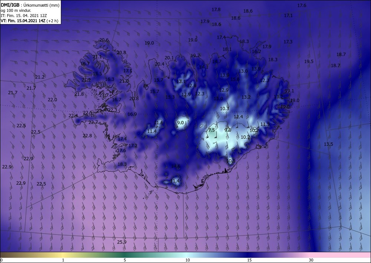Click the 14.6 value in southern Iceland
Viewport: 371px width, 263px height.
pyautogui.click(x=175, y=166)
